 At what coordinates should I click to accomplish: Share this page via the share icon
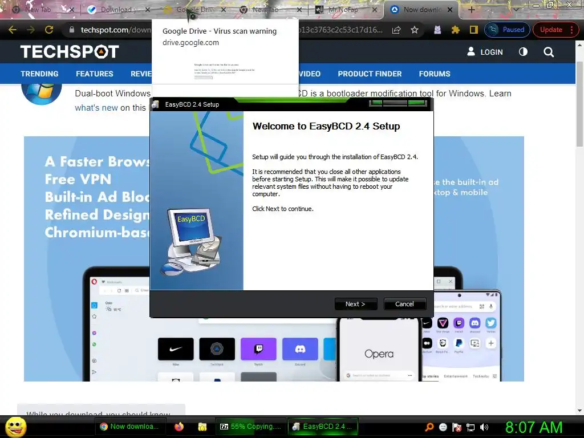click(x=396, y=30)
